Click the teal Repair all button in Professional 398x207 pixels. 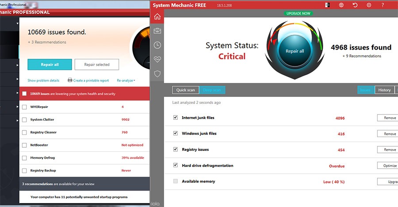[x=50, y=65]
